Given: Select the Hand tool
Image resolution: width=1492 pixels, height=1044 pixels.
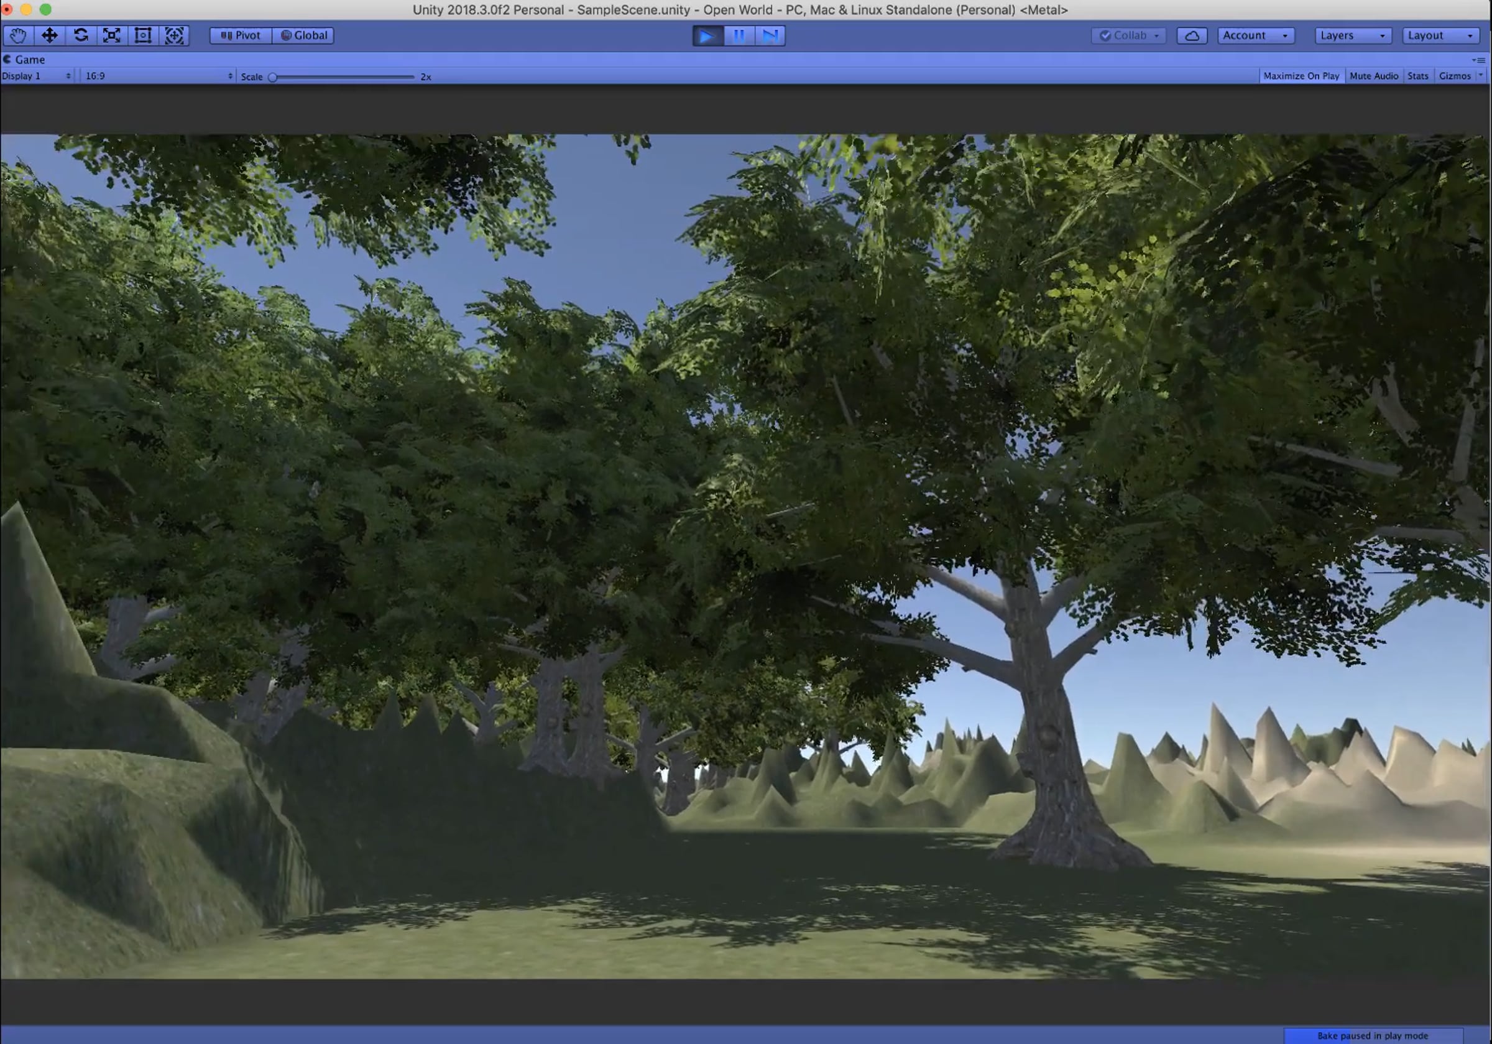Looking at the screenshot, I should [17, 35].
